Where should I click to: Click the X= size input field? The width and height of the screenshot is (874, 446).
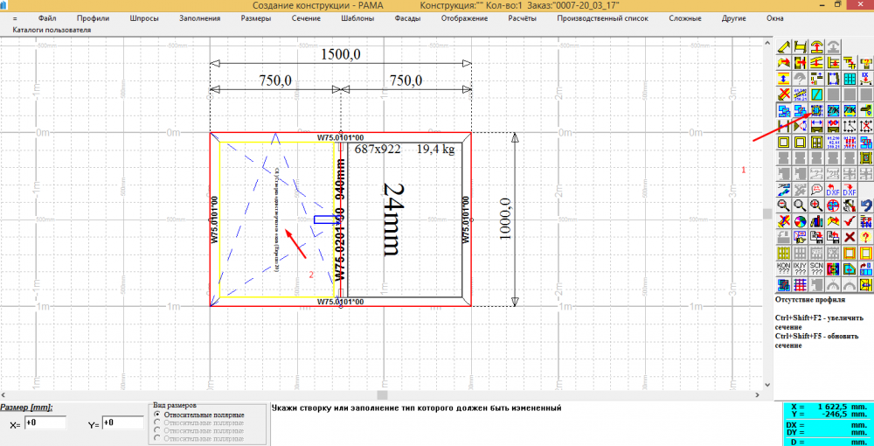45,423
